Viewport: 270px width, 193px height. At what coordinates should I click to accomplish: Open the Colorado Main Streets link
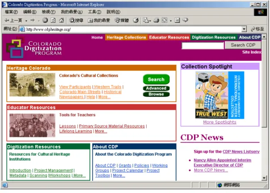(x=80, y=92)
